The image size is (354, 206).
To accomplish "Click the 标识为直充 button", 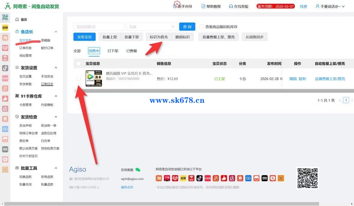I will click(159, 37).
